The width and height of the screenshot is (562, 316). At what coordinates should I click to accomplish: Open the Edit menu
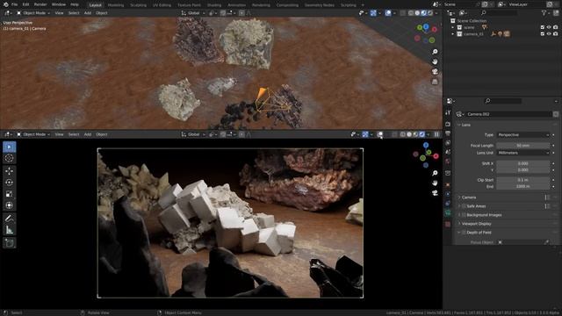click(x=25, y=4)
